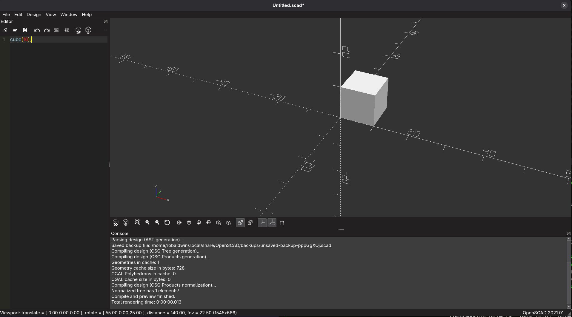The width and height of the screenshot is (572, 317).
Task: Click 'Total rendering time' console line
Action: click(x=146, y=302)
